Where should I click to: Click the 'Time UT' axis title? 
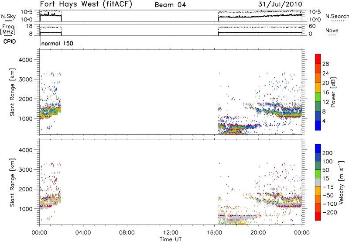coord(171,239)
